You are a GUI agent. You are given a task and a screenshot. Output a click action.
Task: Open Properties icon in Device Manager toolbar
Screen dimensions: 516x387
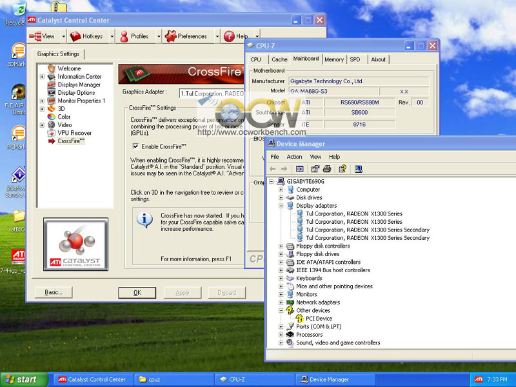315,169
